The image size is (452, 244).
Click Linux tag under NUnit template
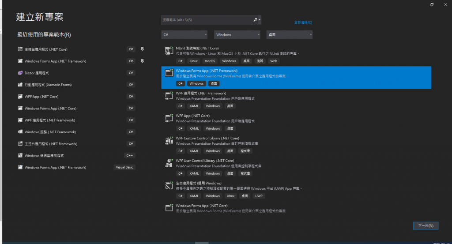point(193,61)
